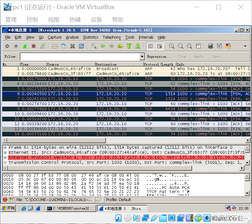Open the Analyze menu
252x224 pixels.
[72, 37]
